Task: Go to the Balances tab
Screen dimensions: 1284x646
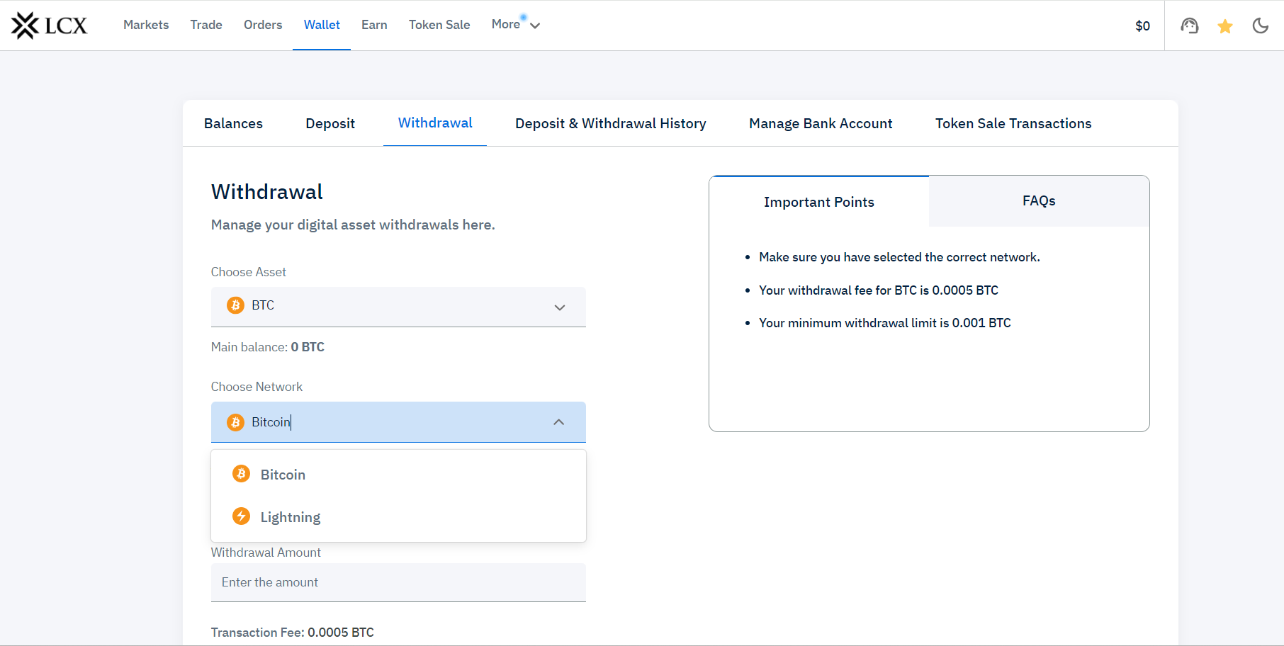Action: pyautogui.click(x=233, y=124)
